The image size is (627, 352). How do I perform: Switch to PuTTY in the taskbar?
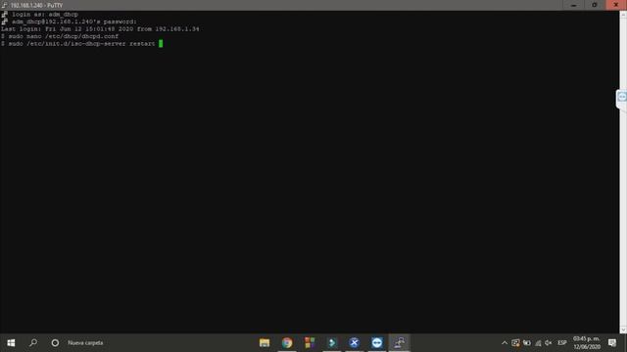(x=400, y=343)
